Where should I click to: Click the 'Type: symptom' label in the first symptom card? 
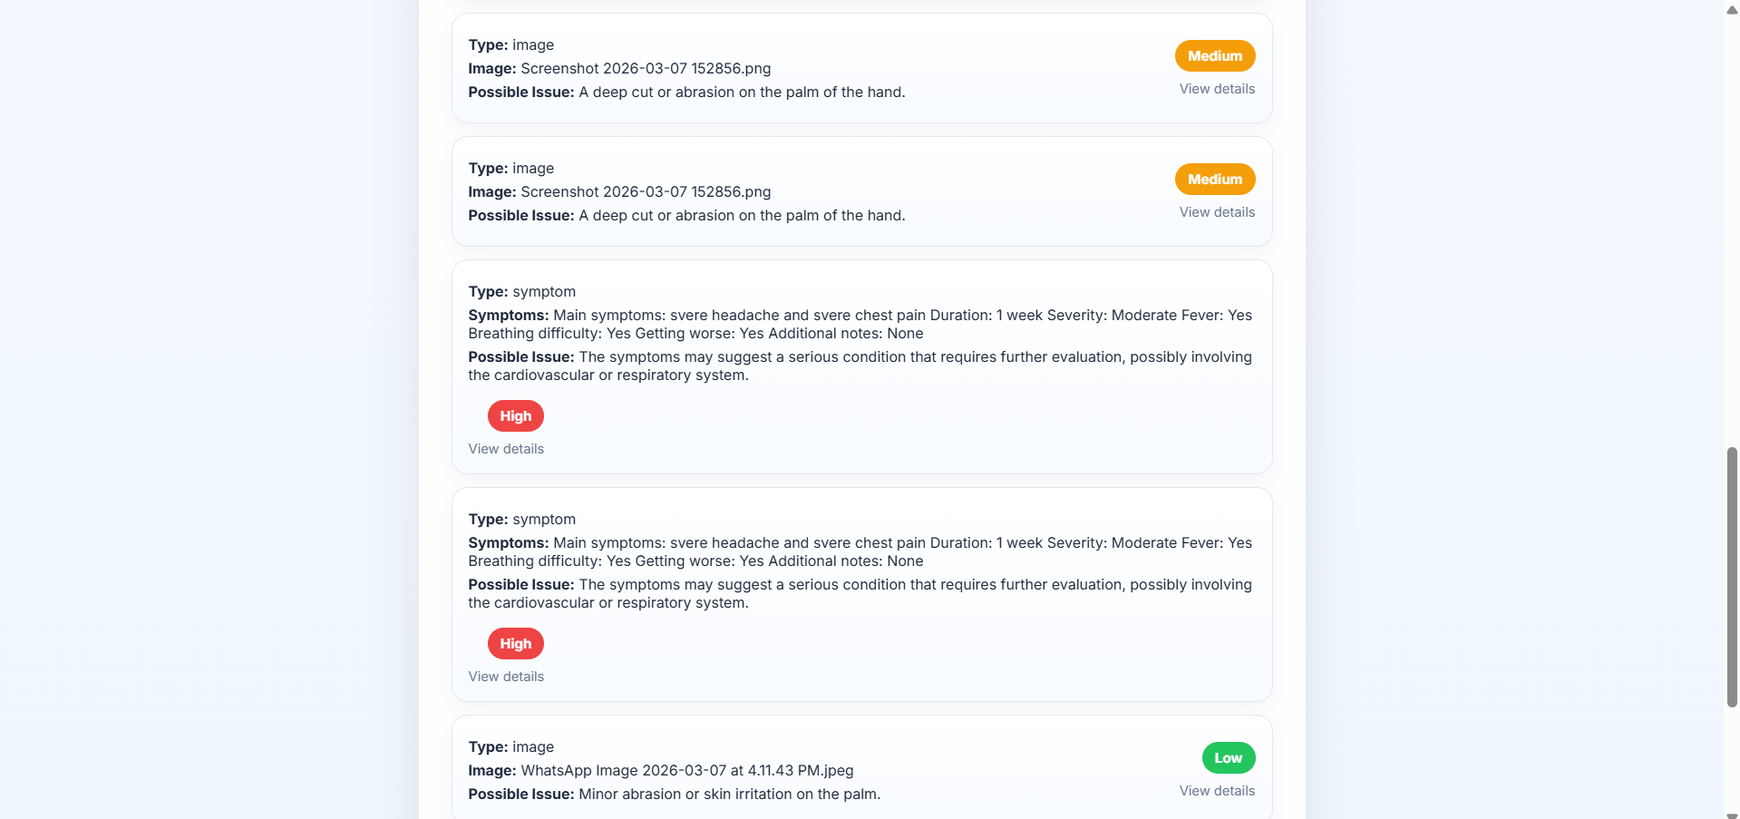coord(522,292)
